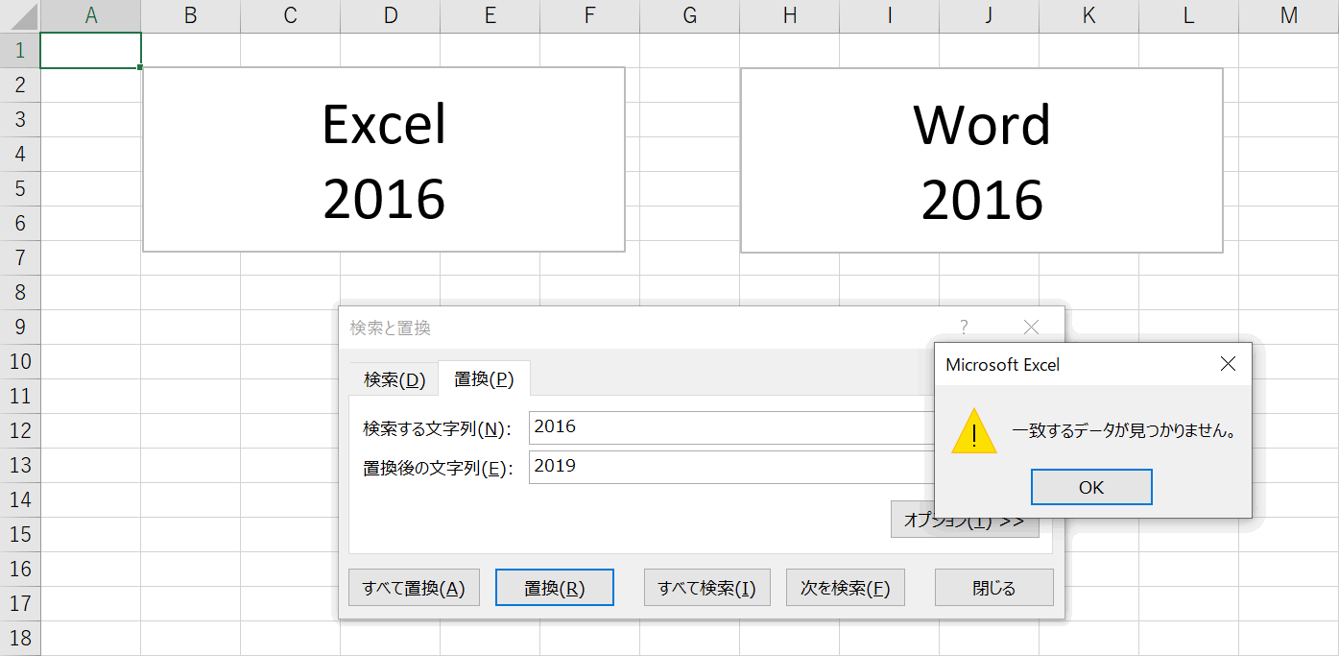
Task: Click the 検索する文字列 input field
Action: [729, 427]
